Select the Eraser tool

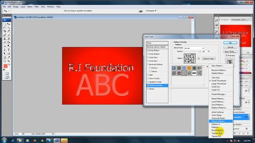pyautogui.click(x=5, y=43)
